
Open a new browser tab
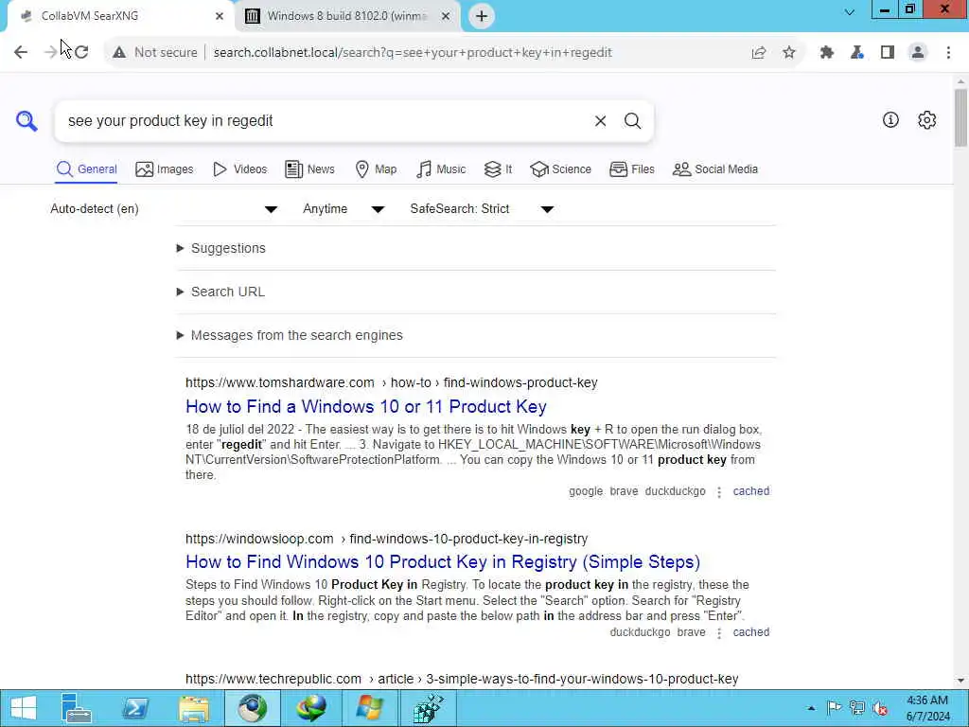[x=482, y=16]
